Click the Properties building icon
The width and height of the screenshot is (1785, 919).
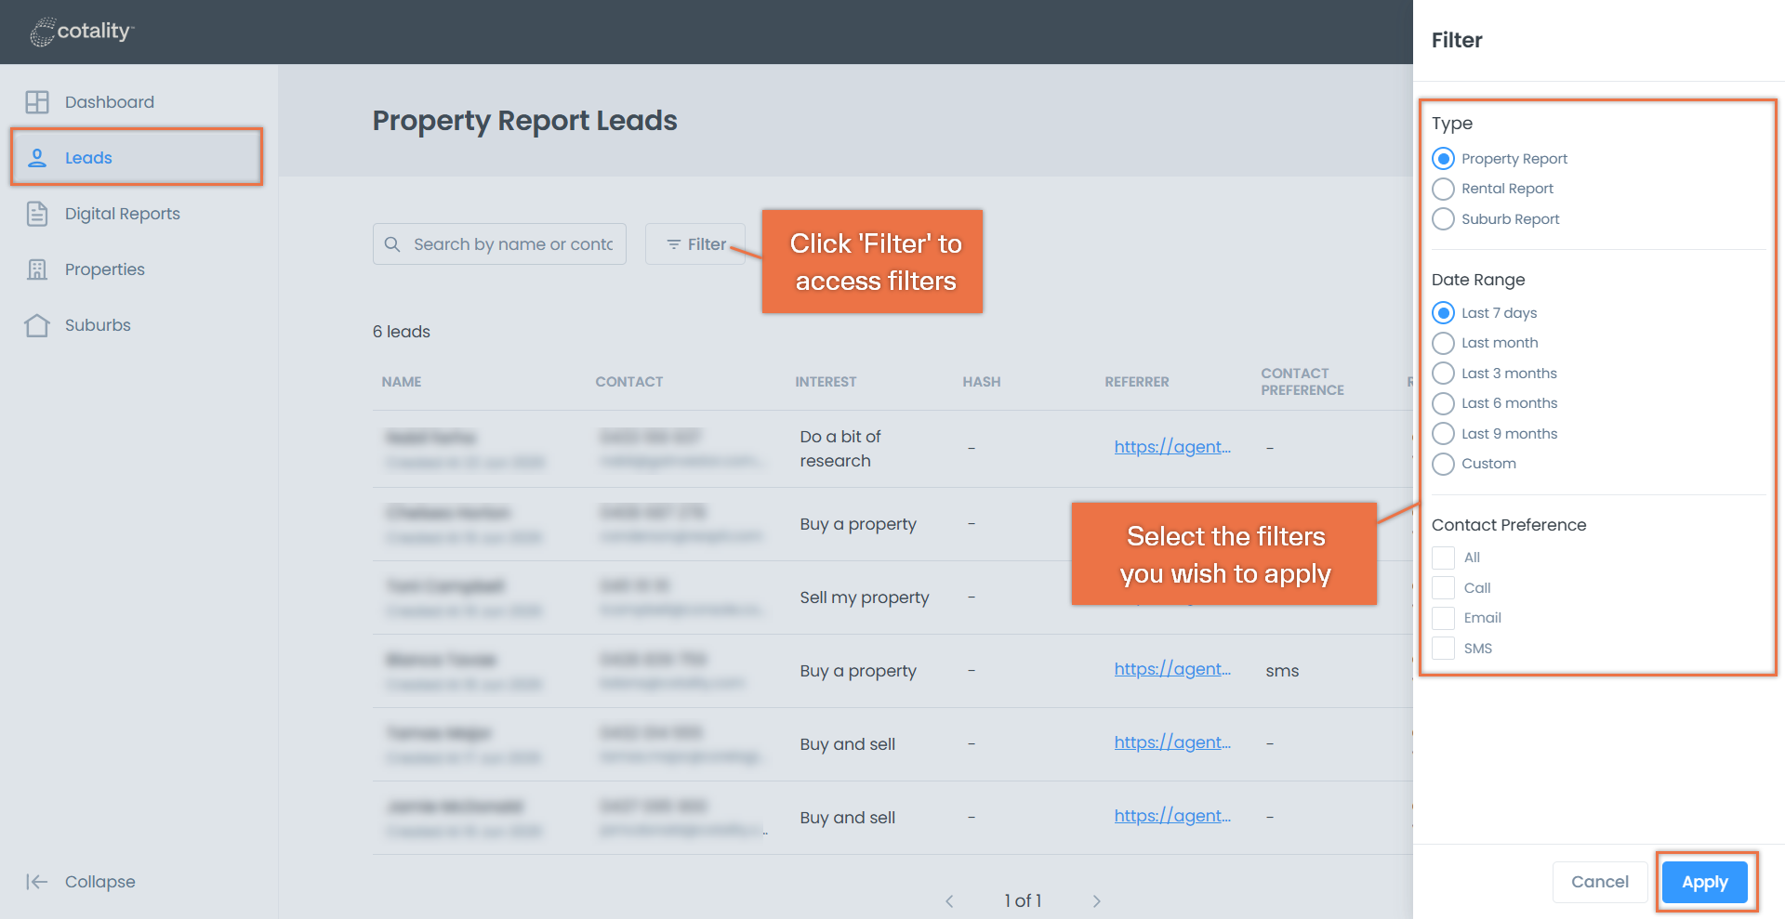[x=37, y=269]
